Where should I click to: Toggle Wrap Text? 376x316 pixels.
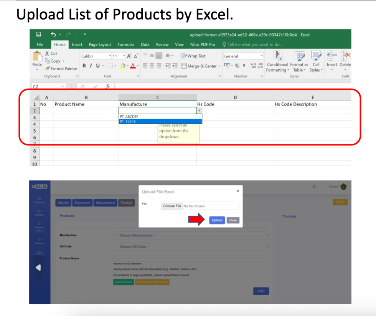click(x=193, y=56)
